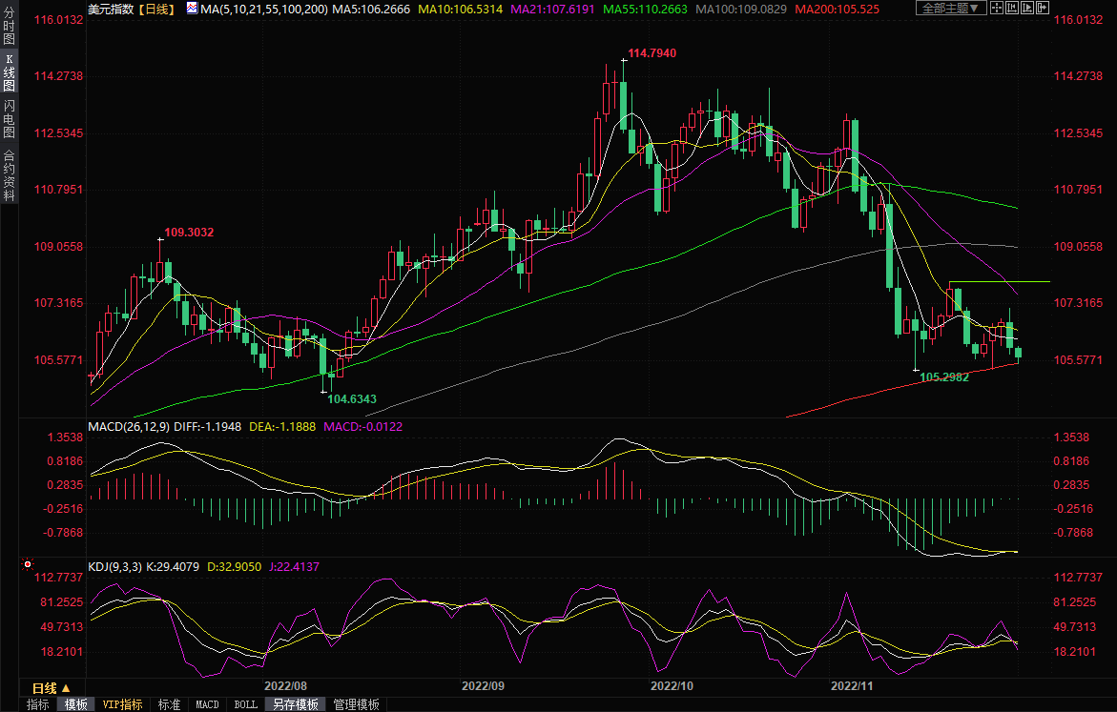This screenshot has height=712, width=1117.
Task: Select the 模板 bottom tab
Action: (75, 704)
